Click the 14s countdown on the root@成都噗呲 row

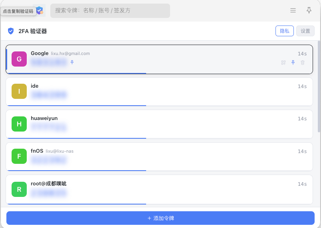pos(302,184)
